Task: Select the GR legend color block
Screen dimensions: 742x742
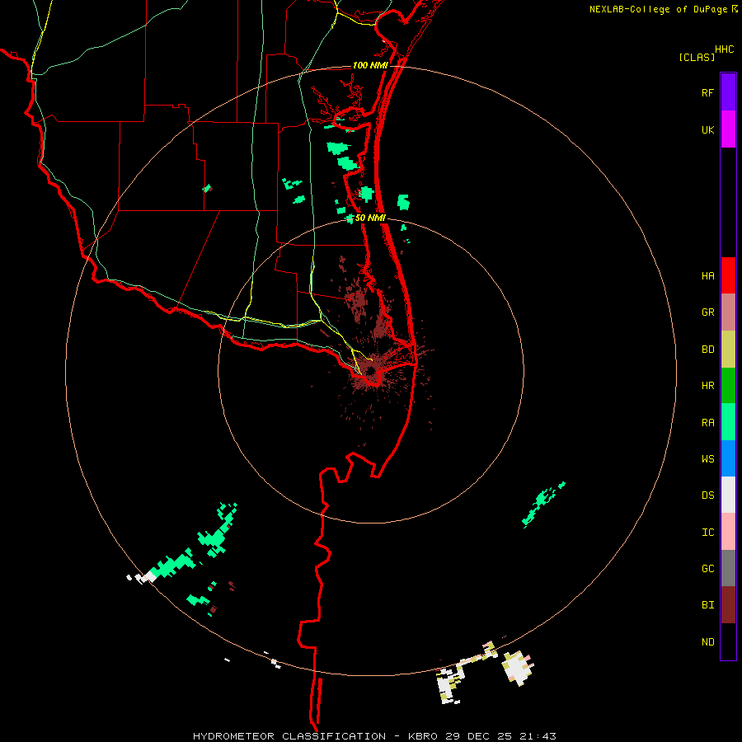Action: (728, 312)
